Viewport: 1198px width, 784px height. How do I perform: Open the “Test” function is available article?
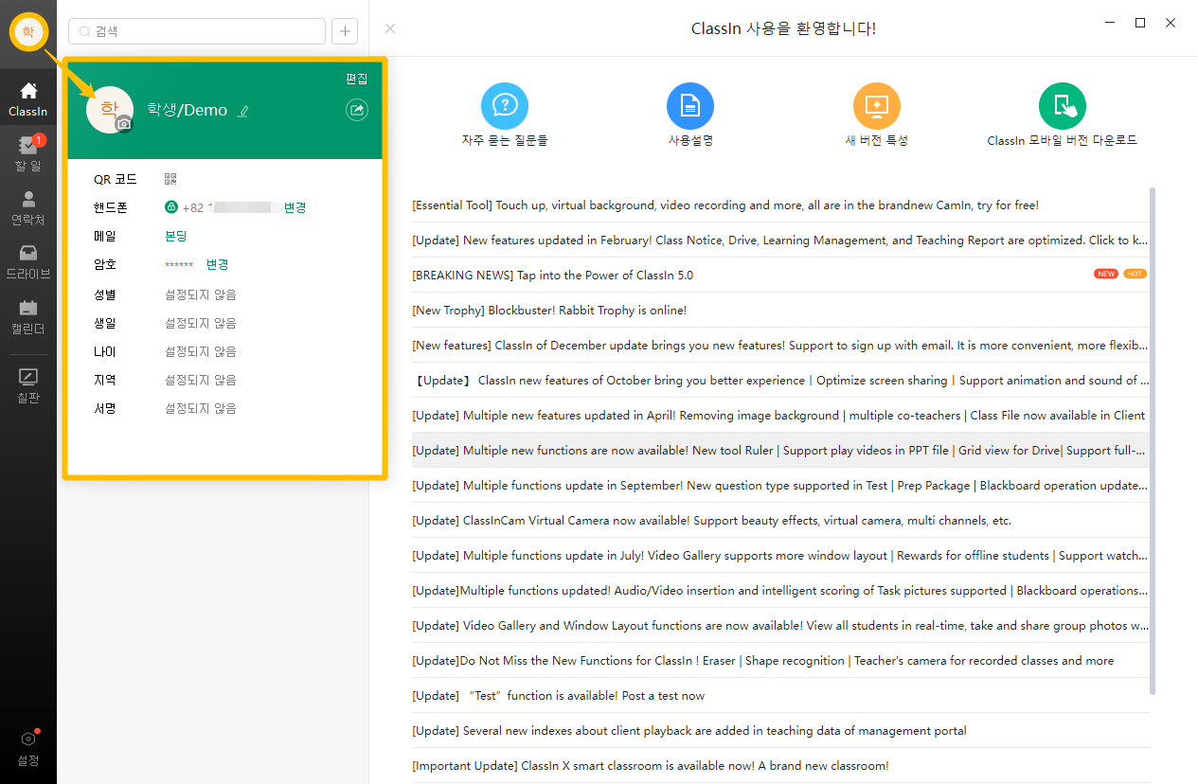780,695
